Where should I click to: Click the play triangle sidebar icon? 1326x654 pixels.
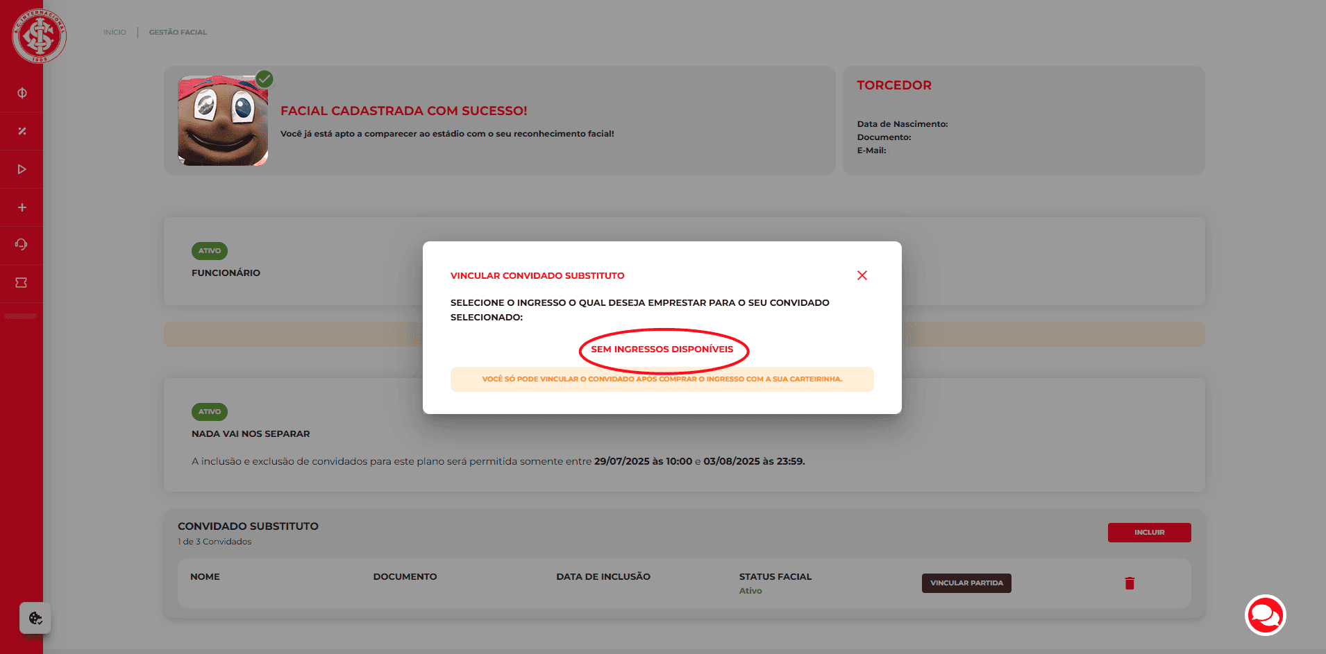click(x=22, y=169)
